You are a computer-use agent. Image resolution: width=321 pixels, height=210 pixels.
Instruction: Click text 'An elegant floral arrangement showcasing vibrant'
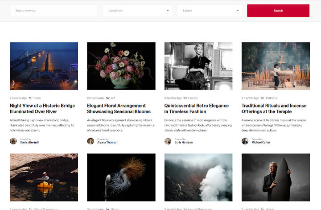(x=119, y=120)
